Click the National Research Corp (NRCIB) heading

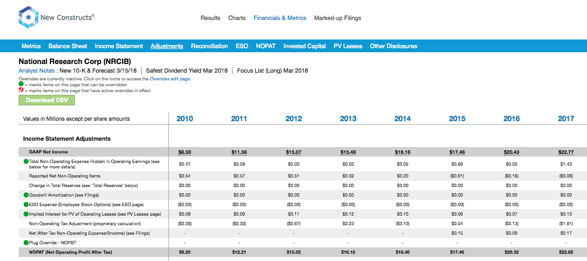click(x=75, y=61)
